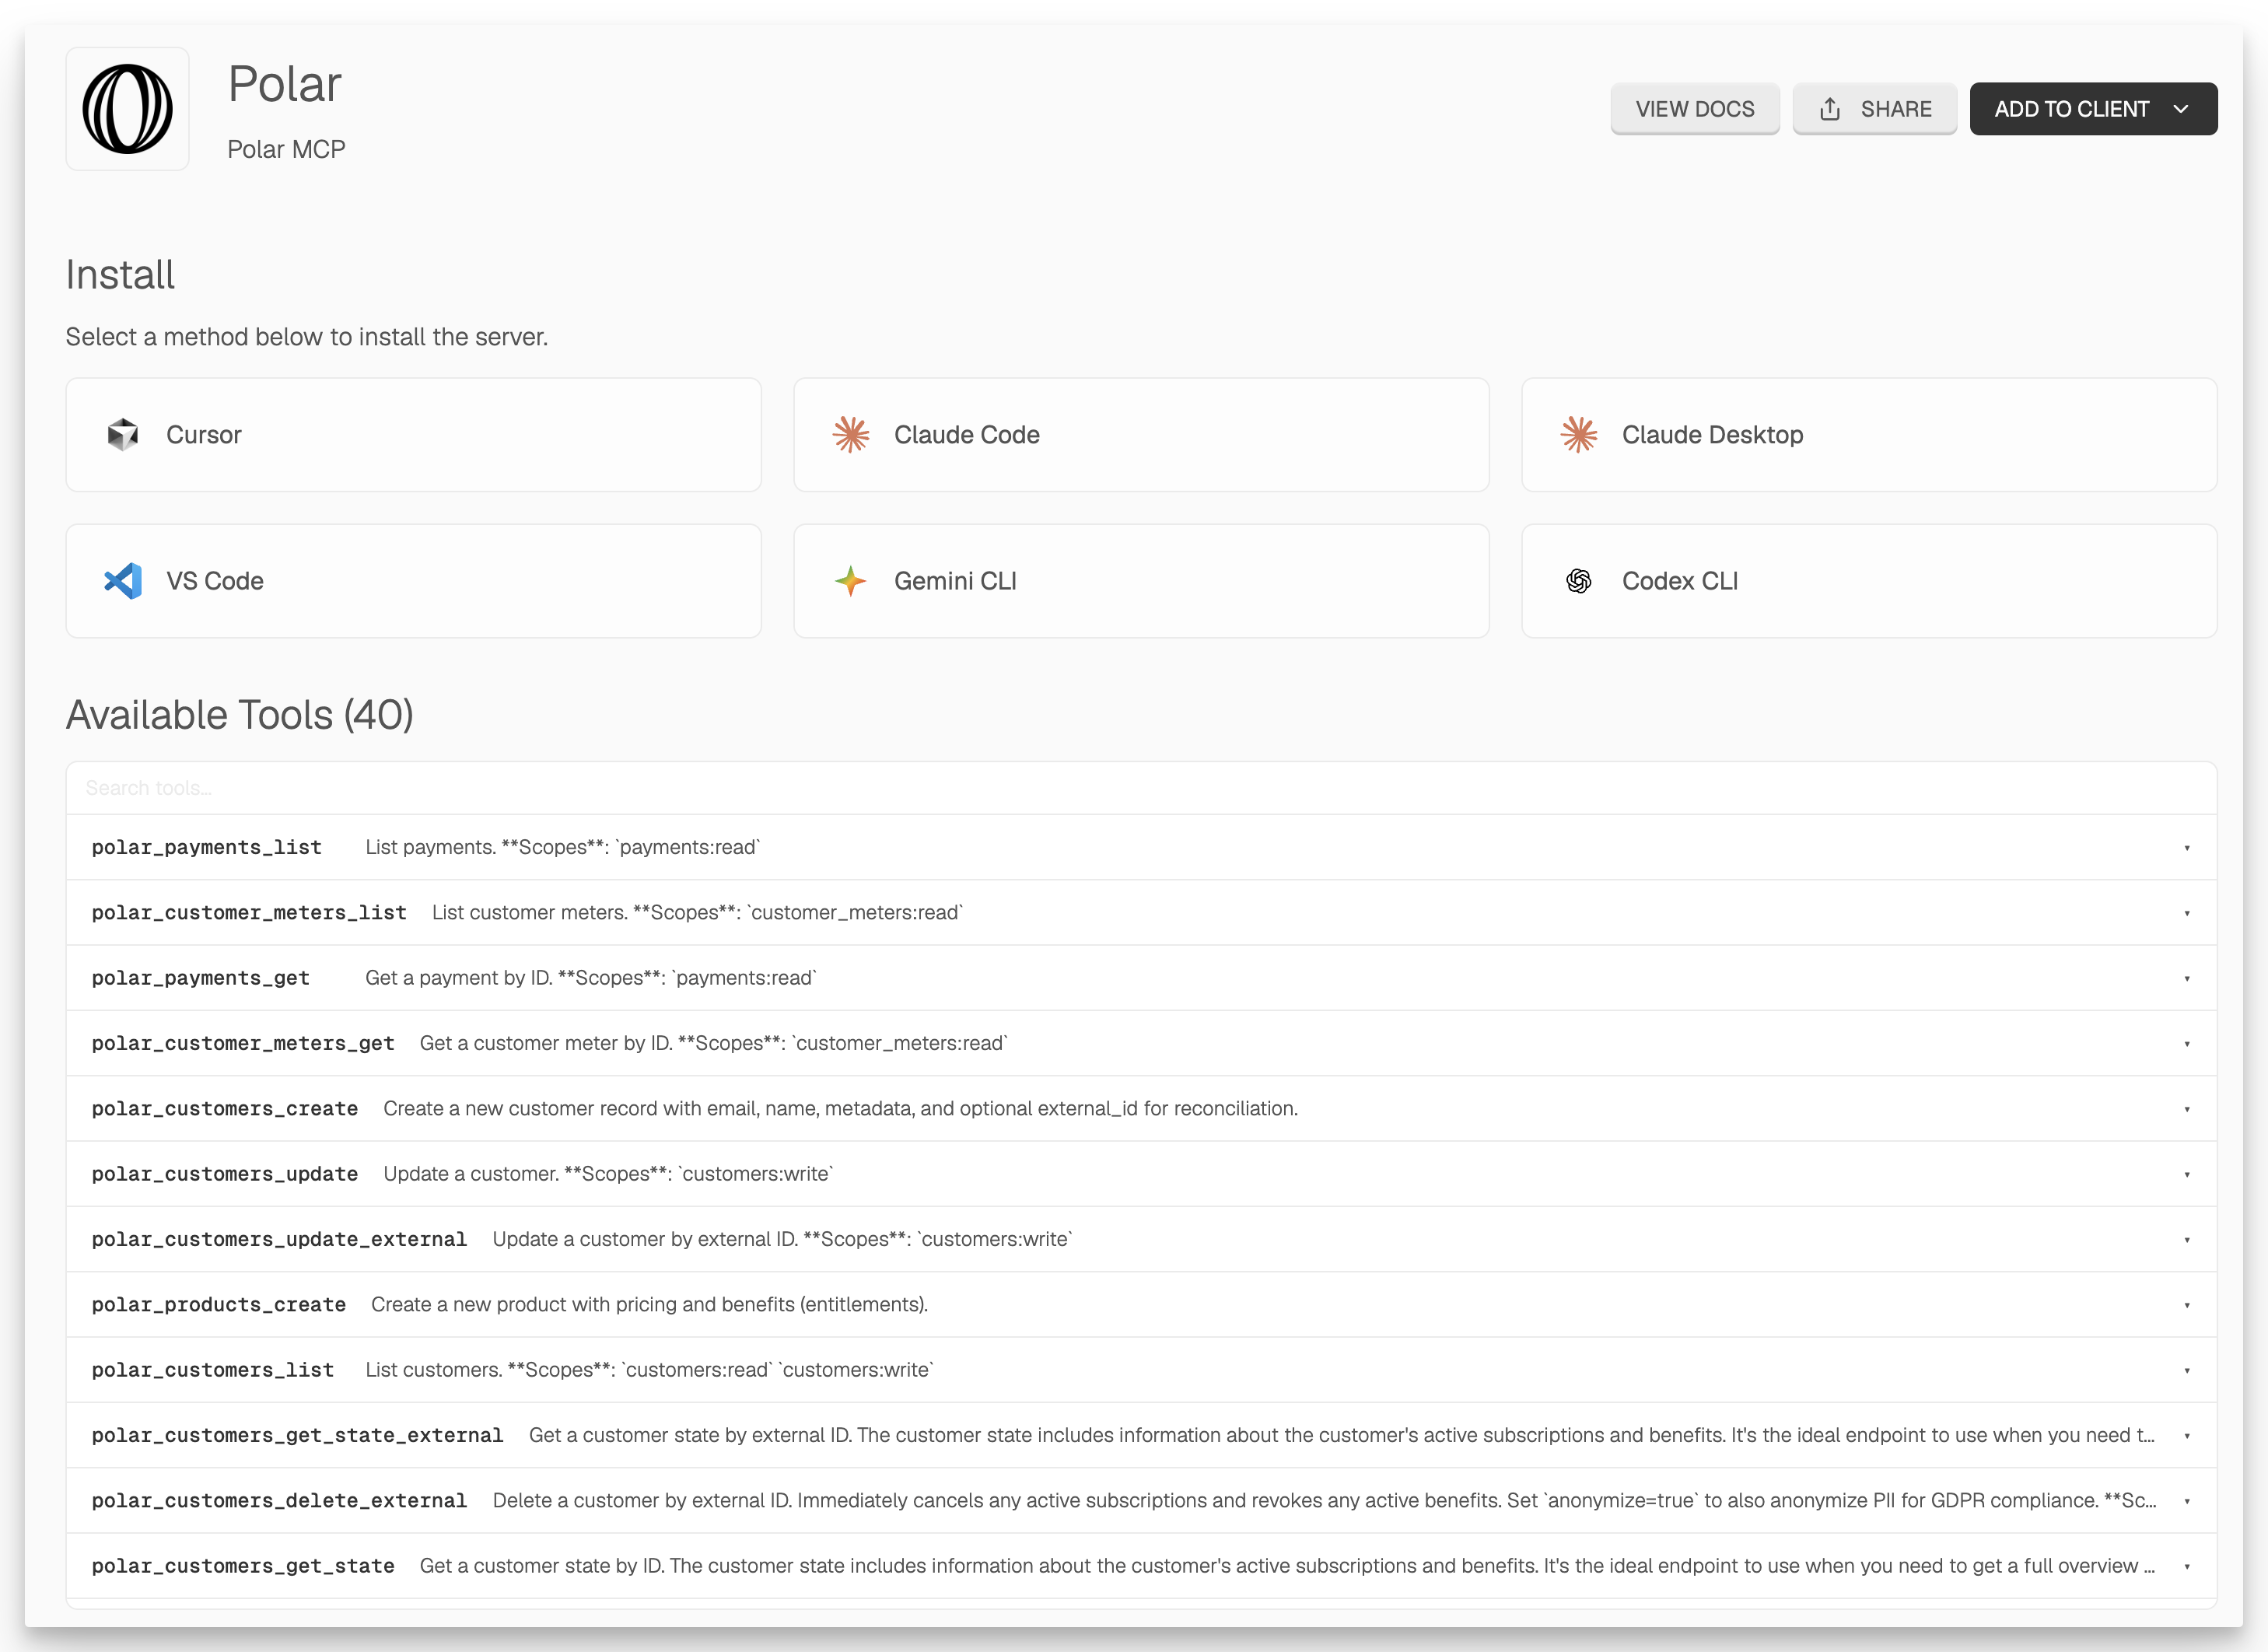Click 'Update a customer.' description text
This screenshot has width=2268, height=1652.
pyautogui.click(x=608, y=1174)
